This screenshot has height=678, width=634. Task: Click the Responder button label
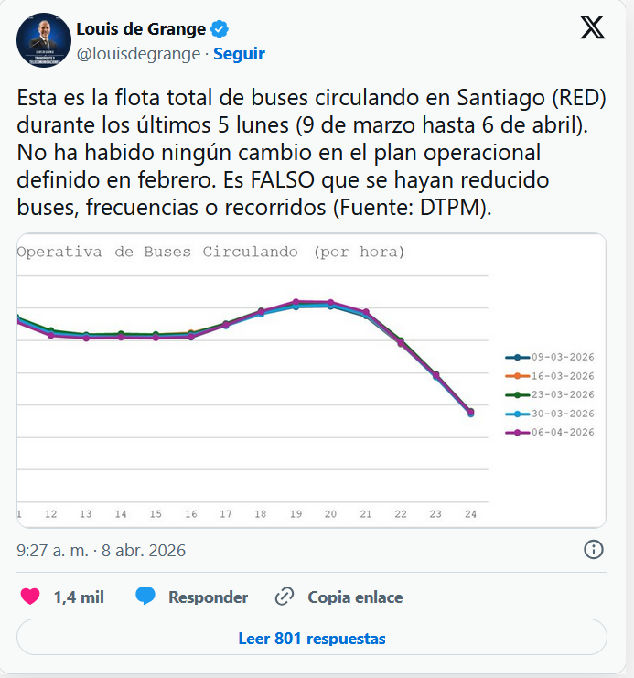(208, 597)
